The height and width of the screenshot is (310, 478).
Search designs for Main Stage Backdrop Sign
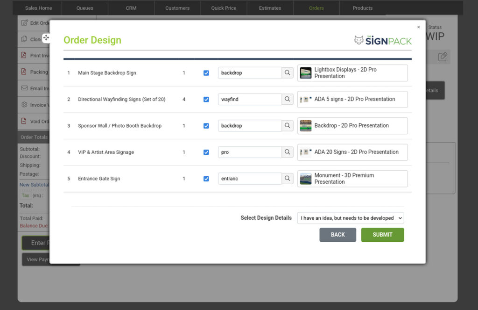pos(287,72)
